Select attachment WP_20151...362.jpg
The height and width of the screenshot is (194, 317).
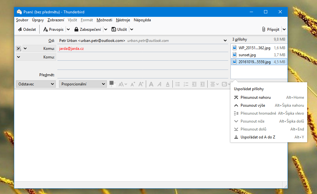(259, 48)
